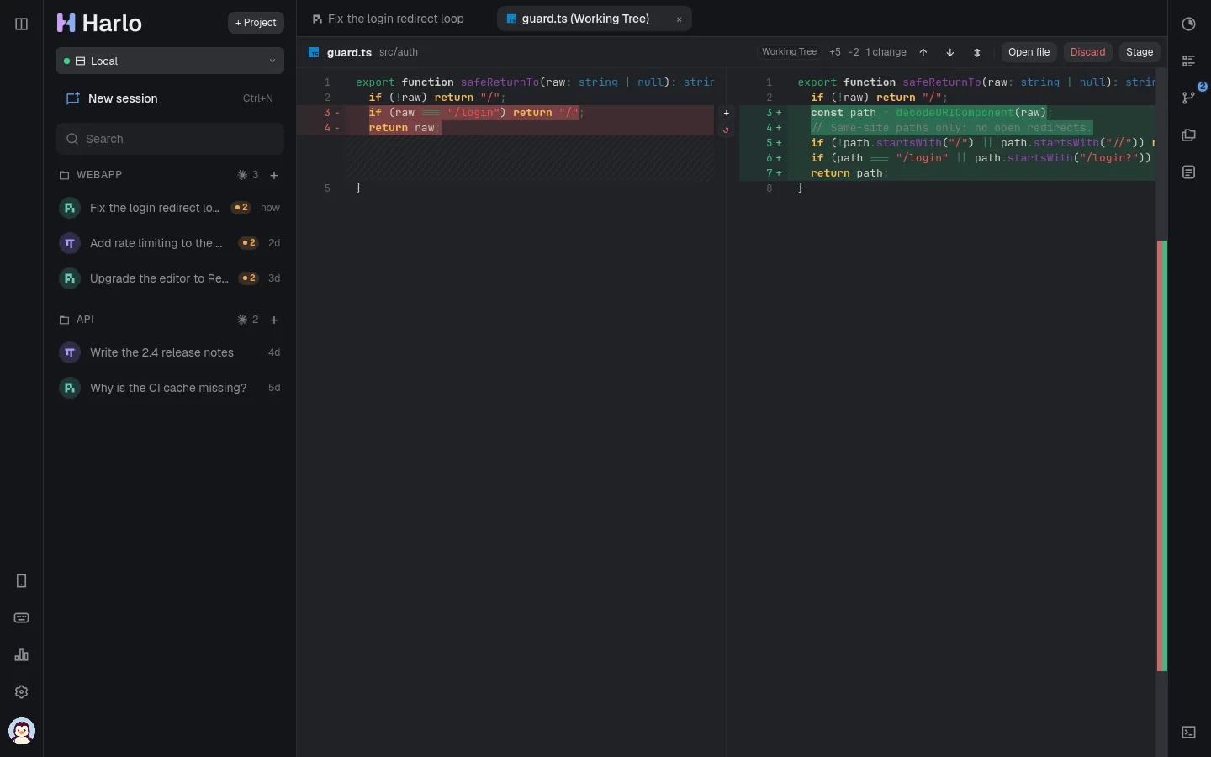Image resolution: width=1211 pixels, height=757 pixels.
Task: Go to previous change with up arrow
Action: click(923, 52)
